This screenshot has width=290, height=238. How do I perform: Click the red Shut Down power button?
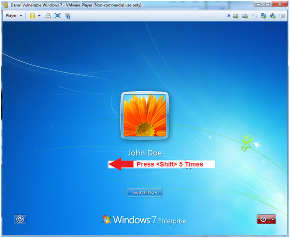pyautogui.click(x=263, y=219)
